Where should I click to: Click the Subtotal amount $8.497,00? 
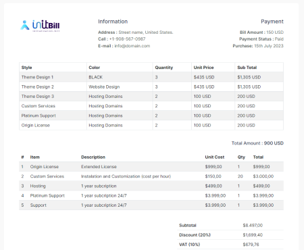pos(253,226)
